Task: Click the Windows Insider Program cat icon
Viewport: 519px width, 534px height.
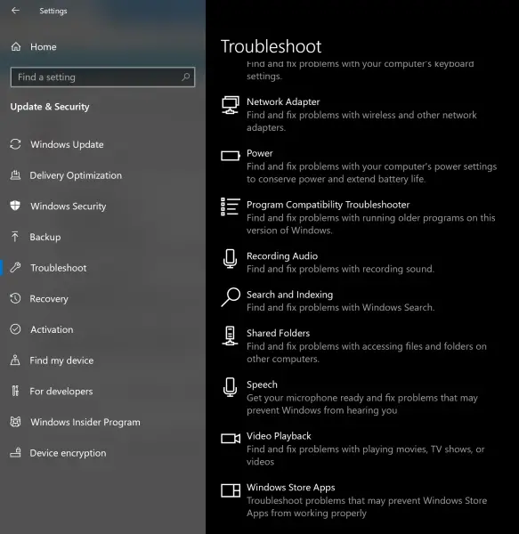Action: click(x=15, y=422)
